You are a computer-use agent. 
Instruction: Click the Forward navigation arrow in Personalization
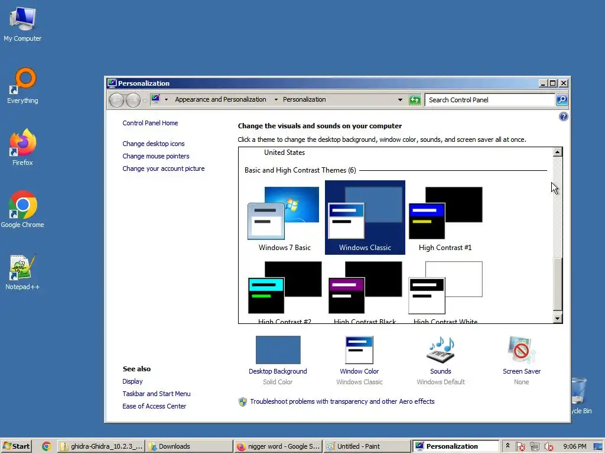click(134, 100)
